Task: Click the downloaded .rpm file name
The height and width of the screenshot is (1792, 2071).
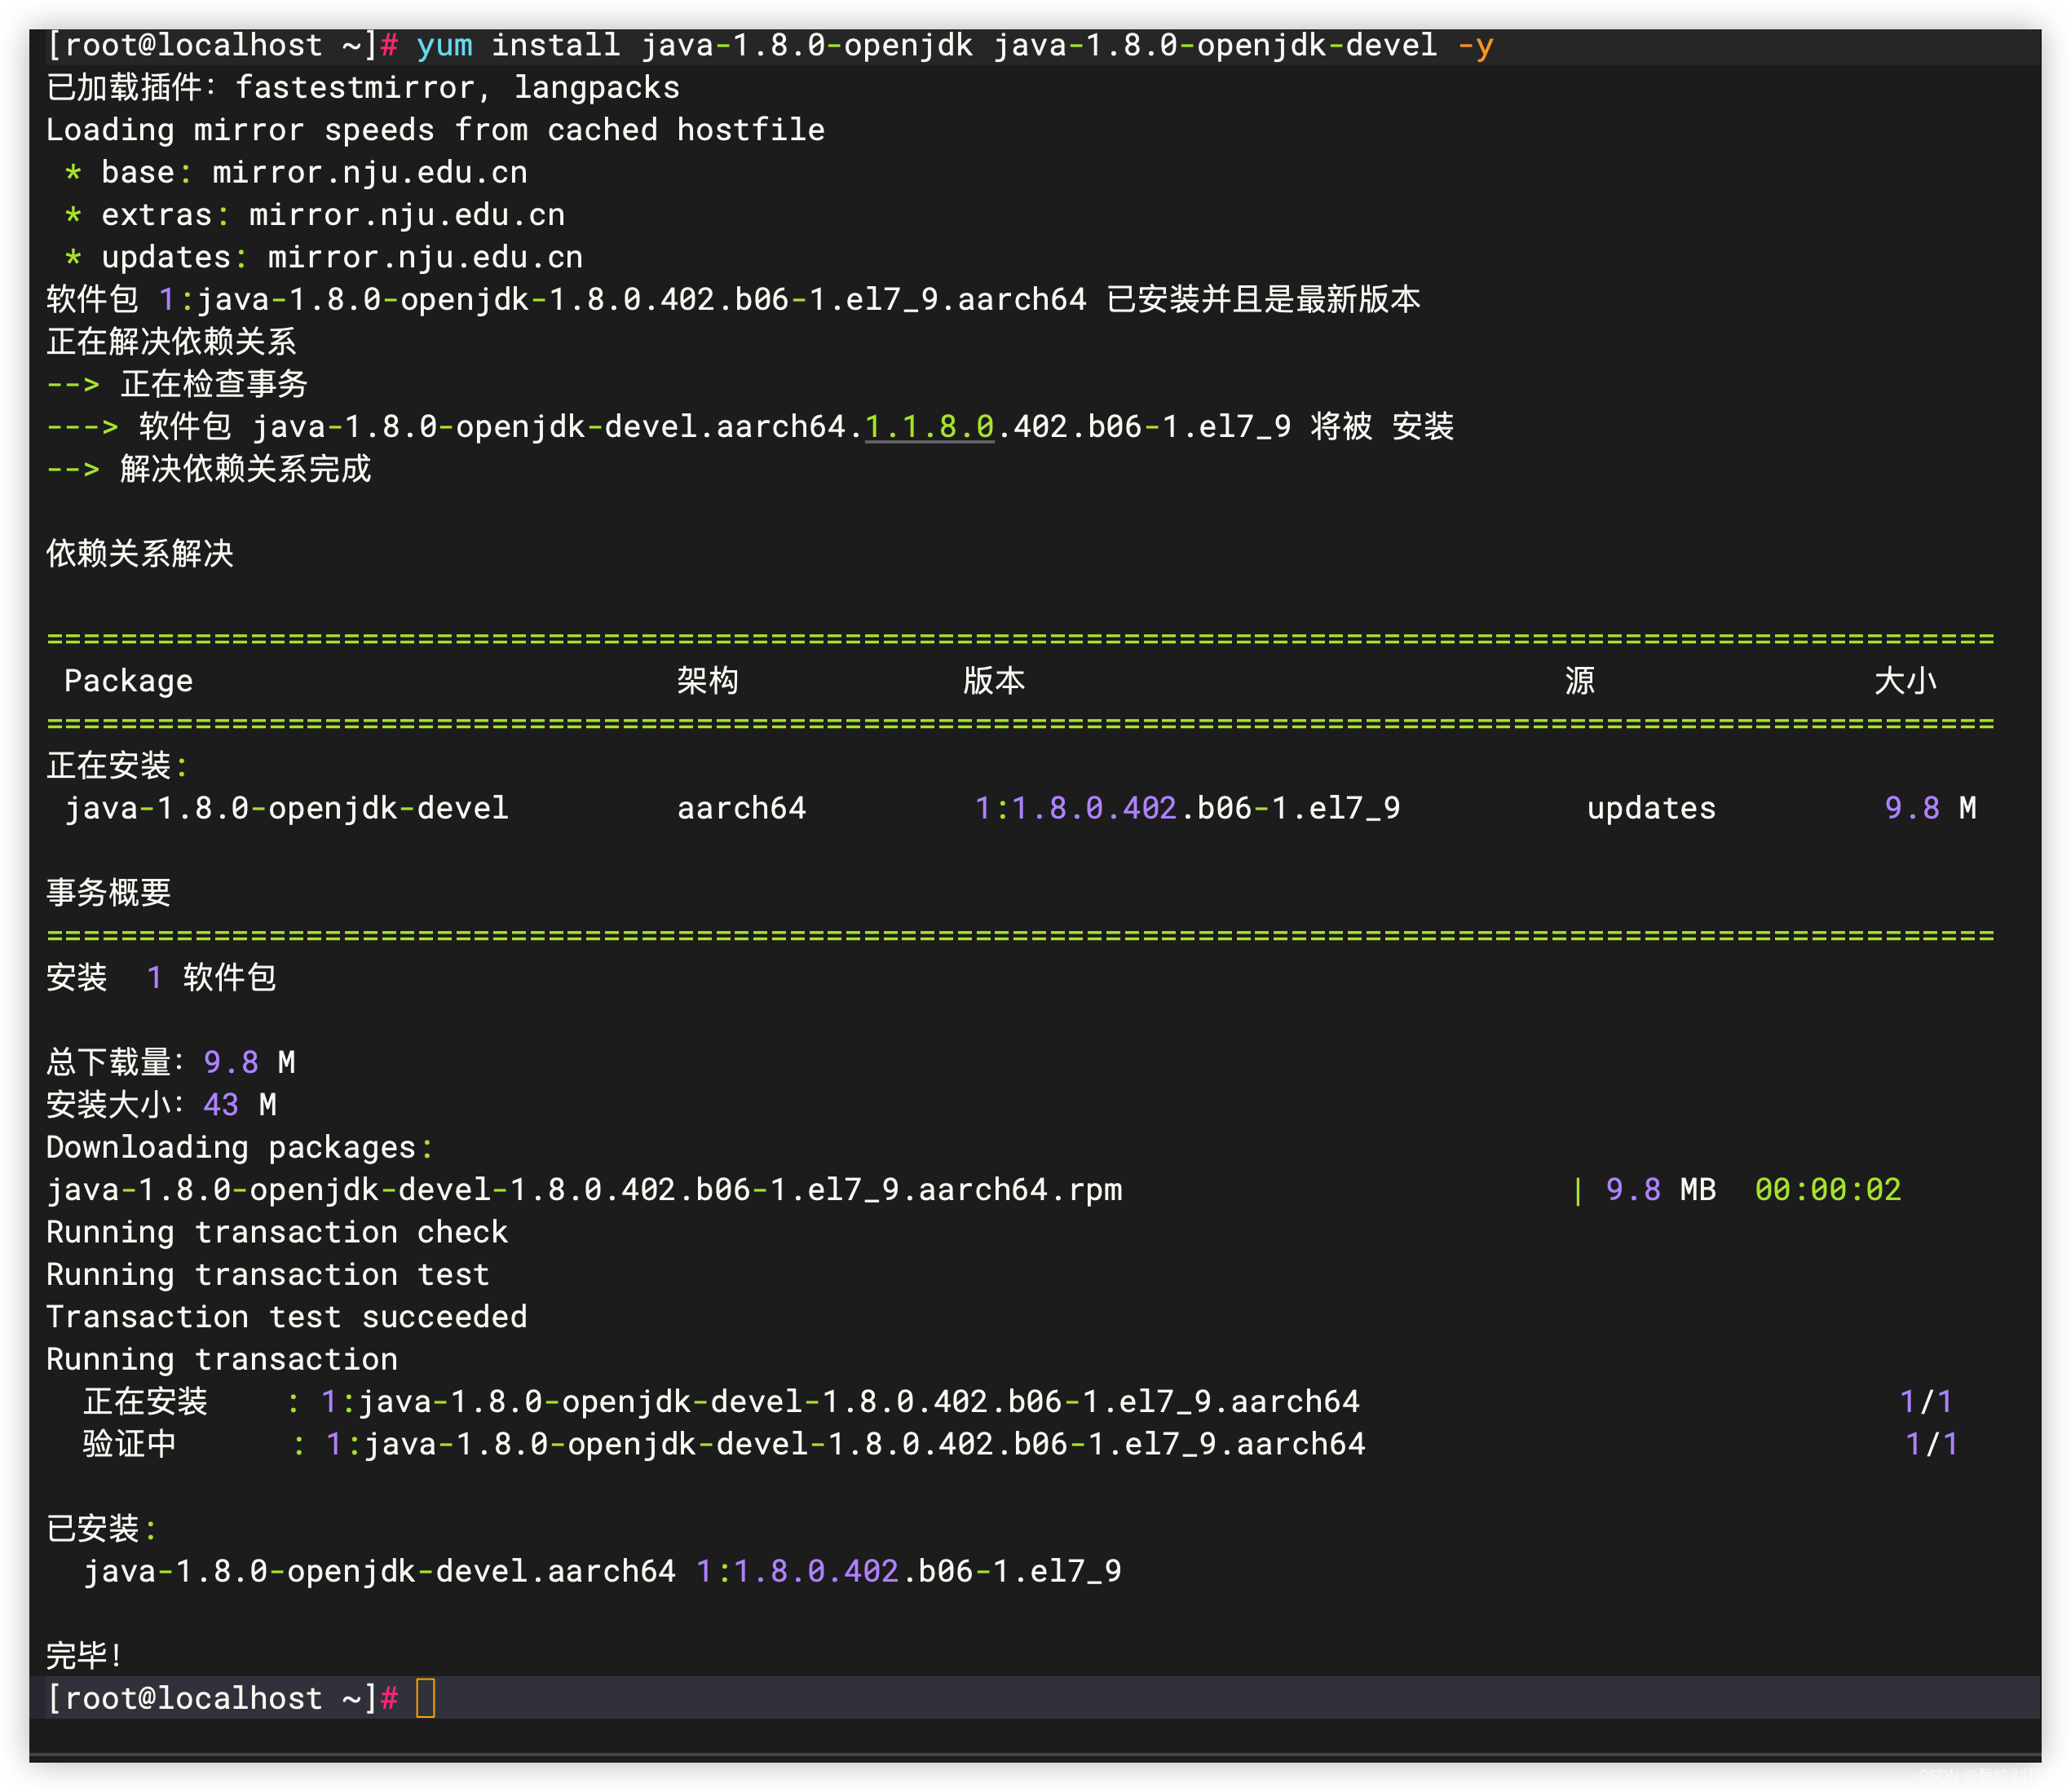Action: 584,1190
